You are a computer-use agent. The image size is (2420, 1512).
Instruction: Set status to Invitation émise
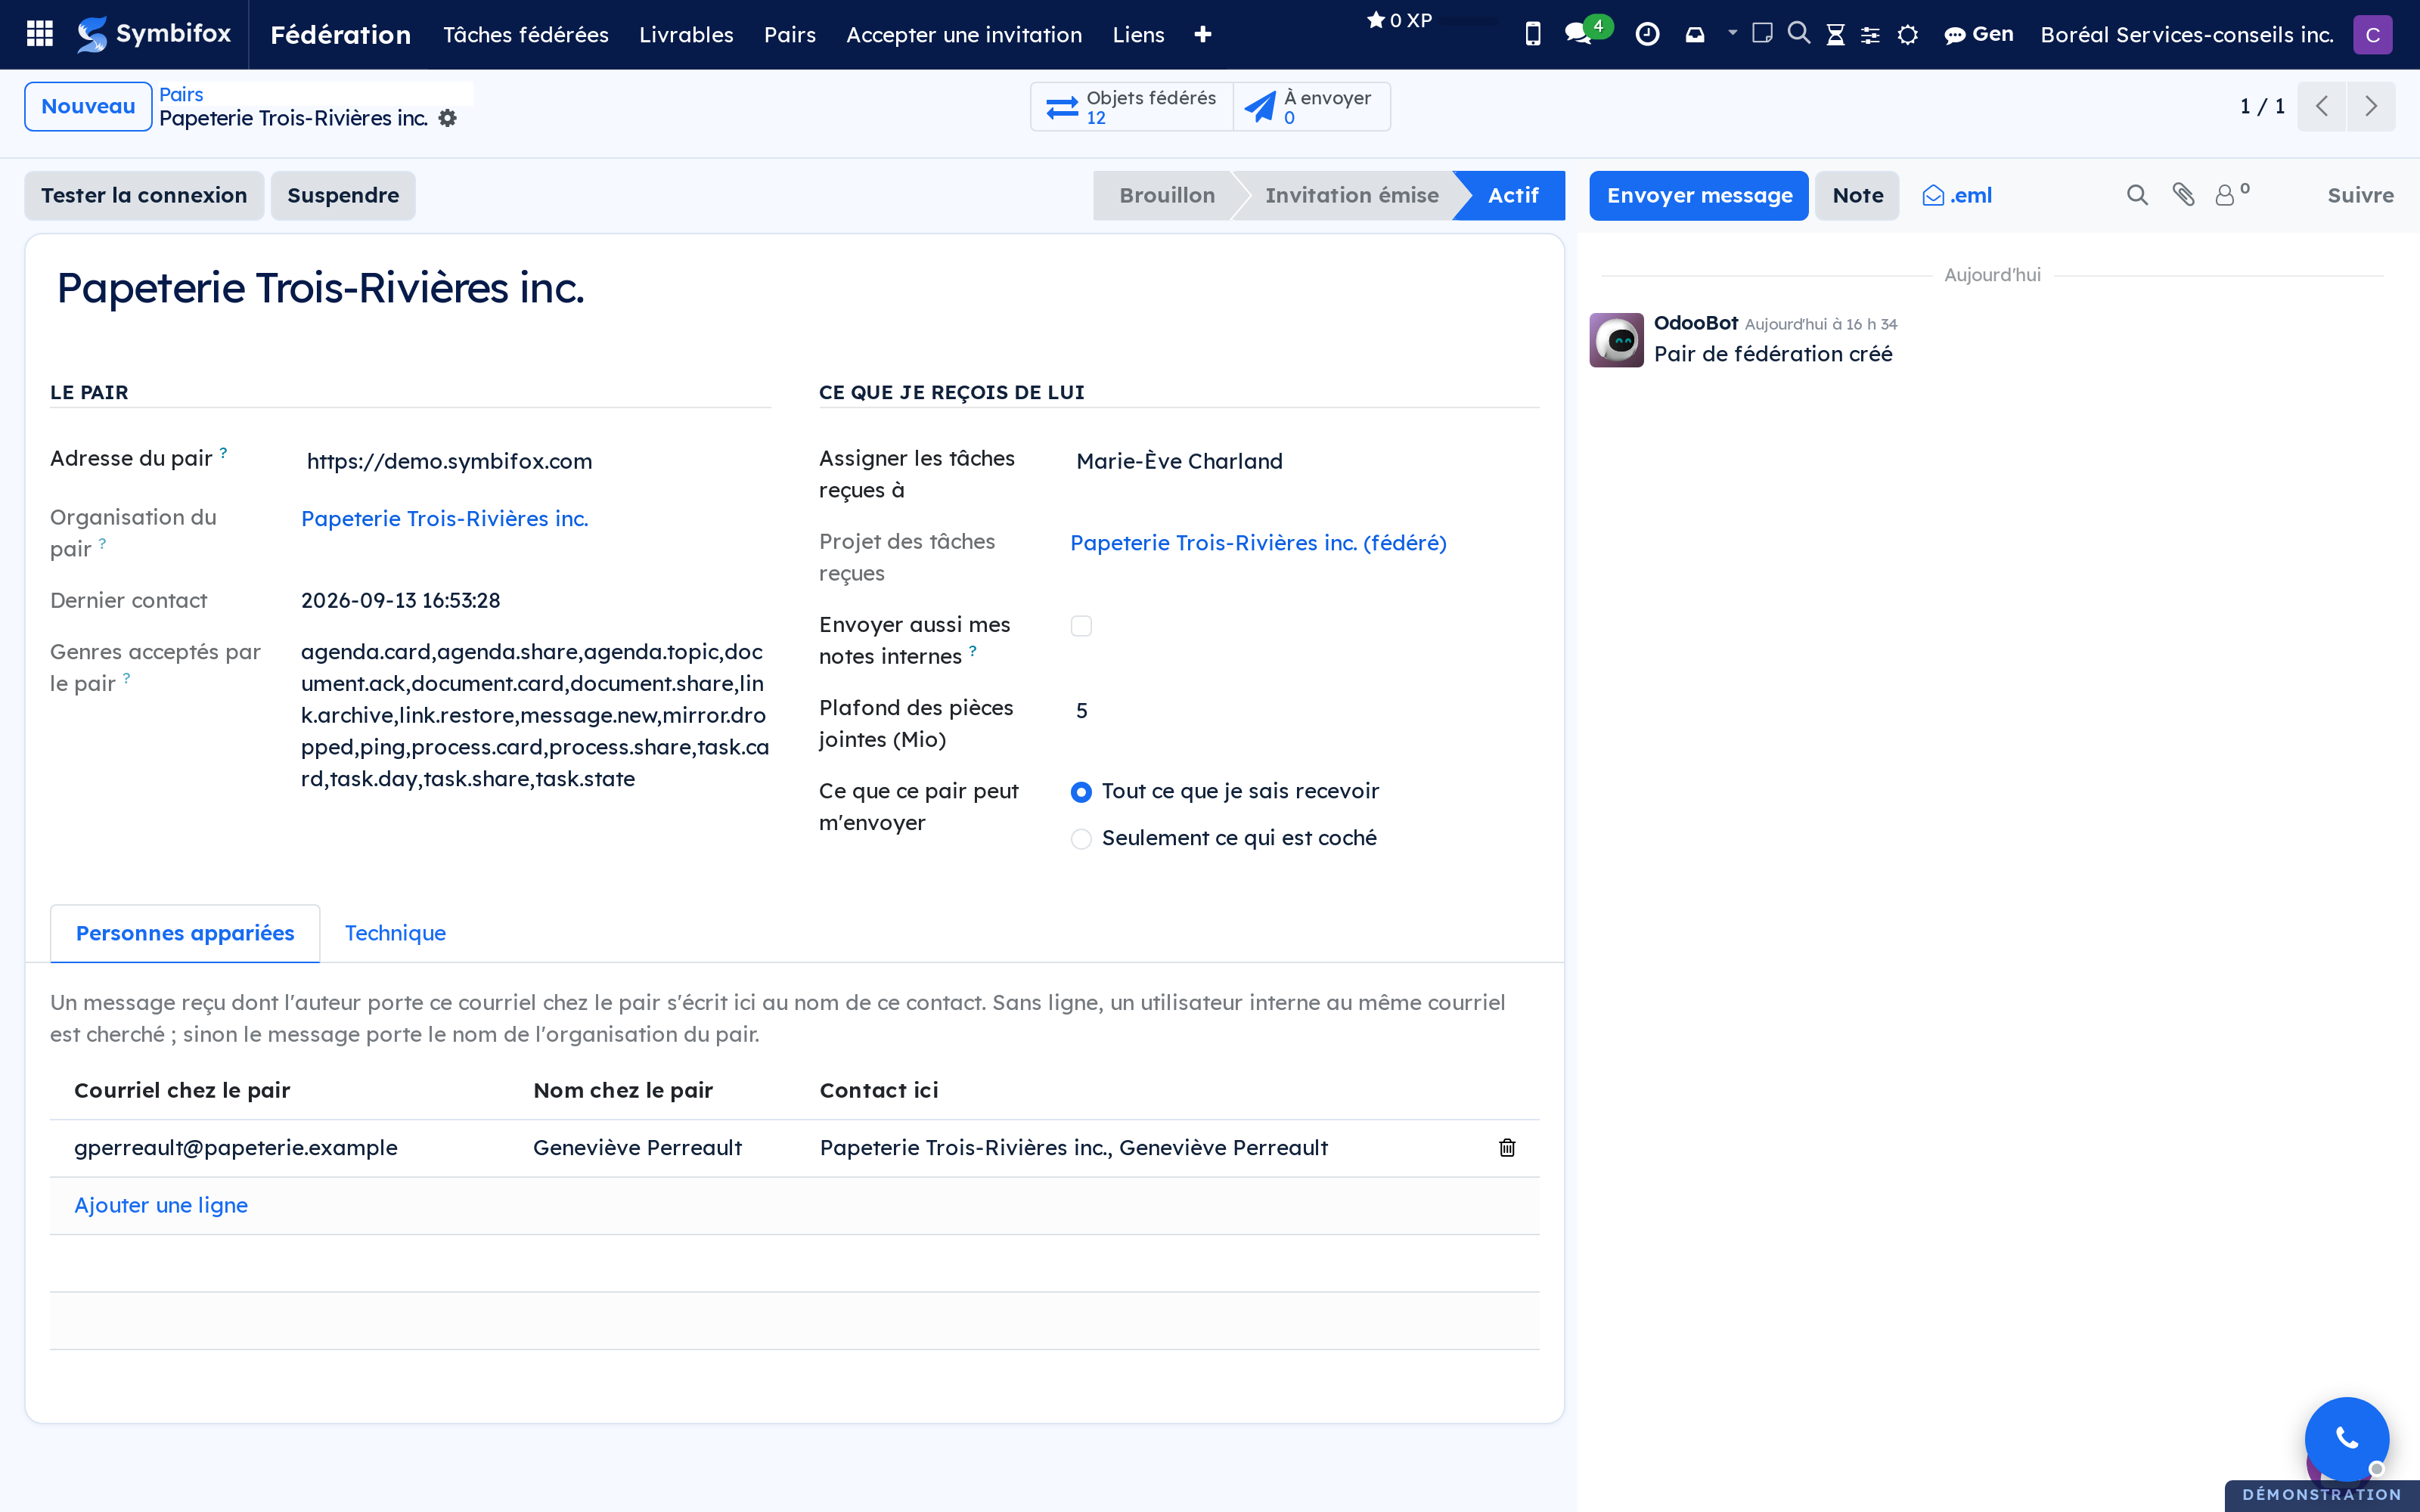1351,195
